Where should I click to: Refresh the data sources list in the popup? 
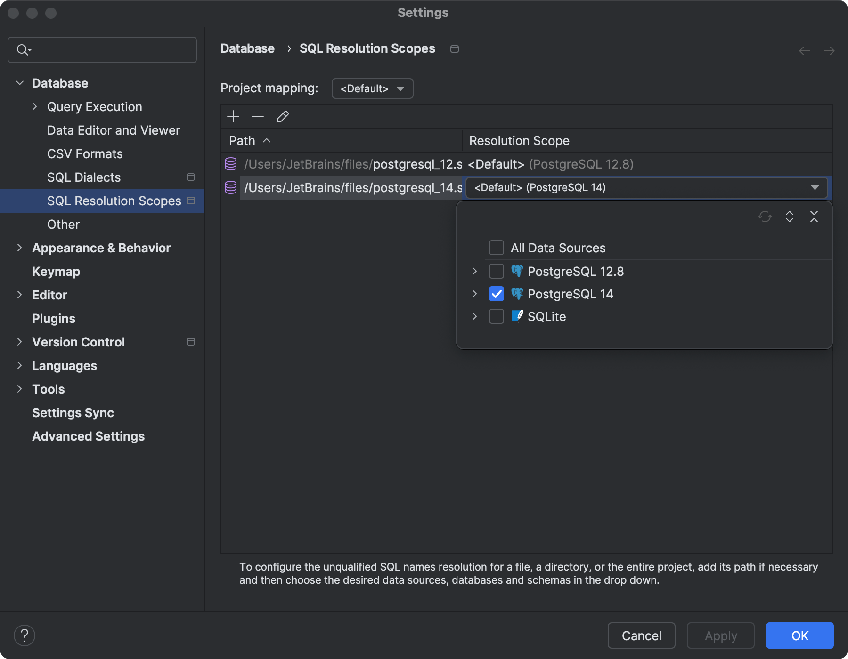pos(765,217)
